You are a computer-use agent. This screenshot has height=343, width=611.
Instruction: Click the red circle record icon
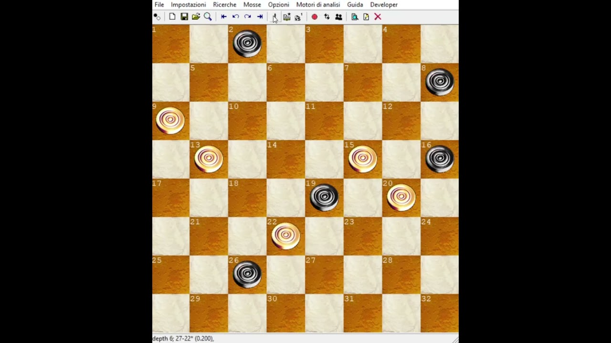point(315,17)
